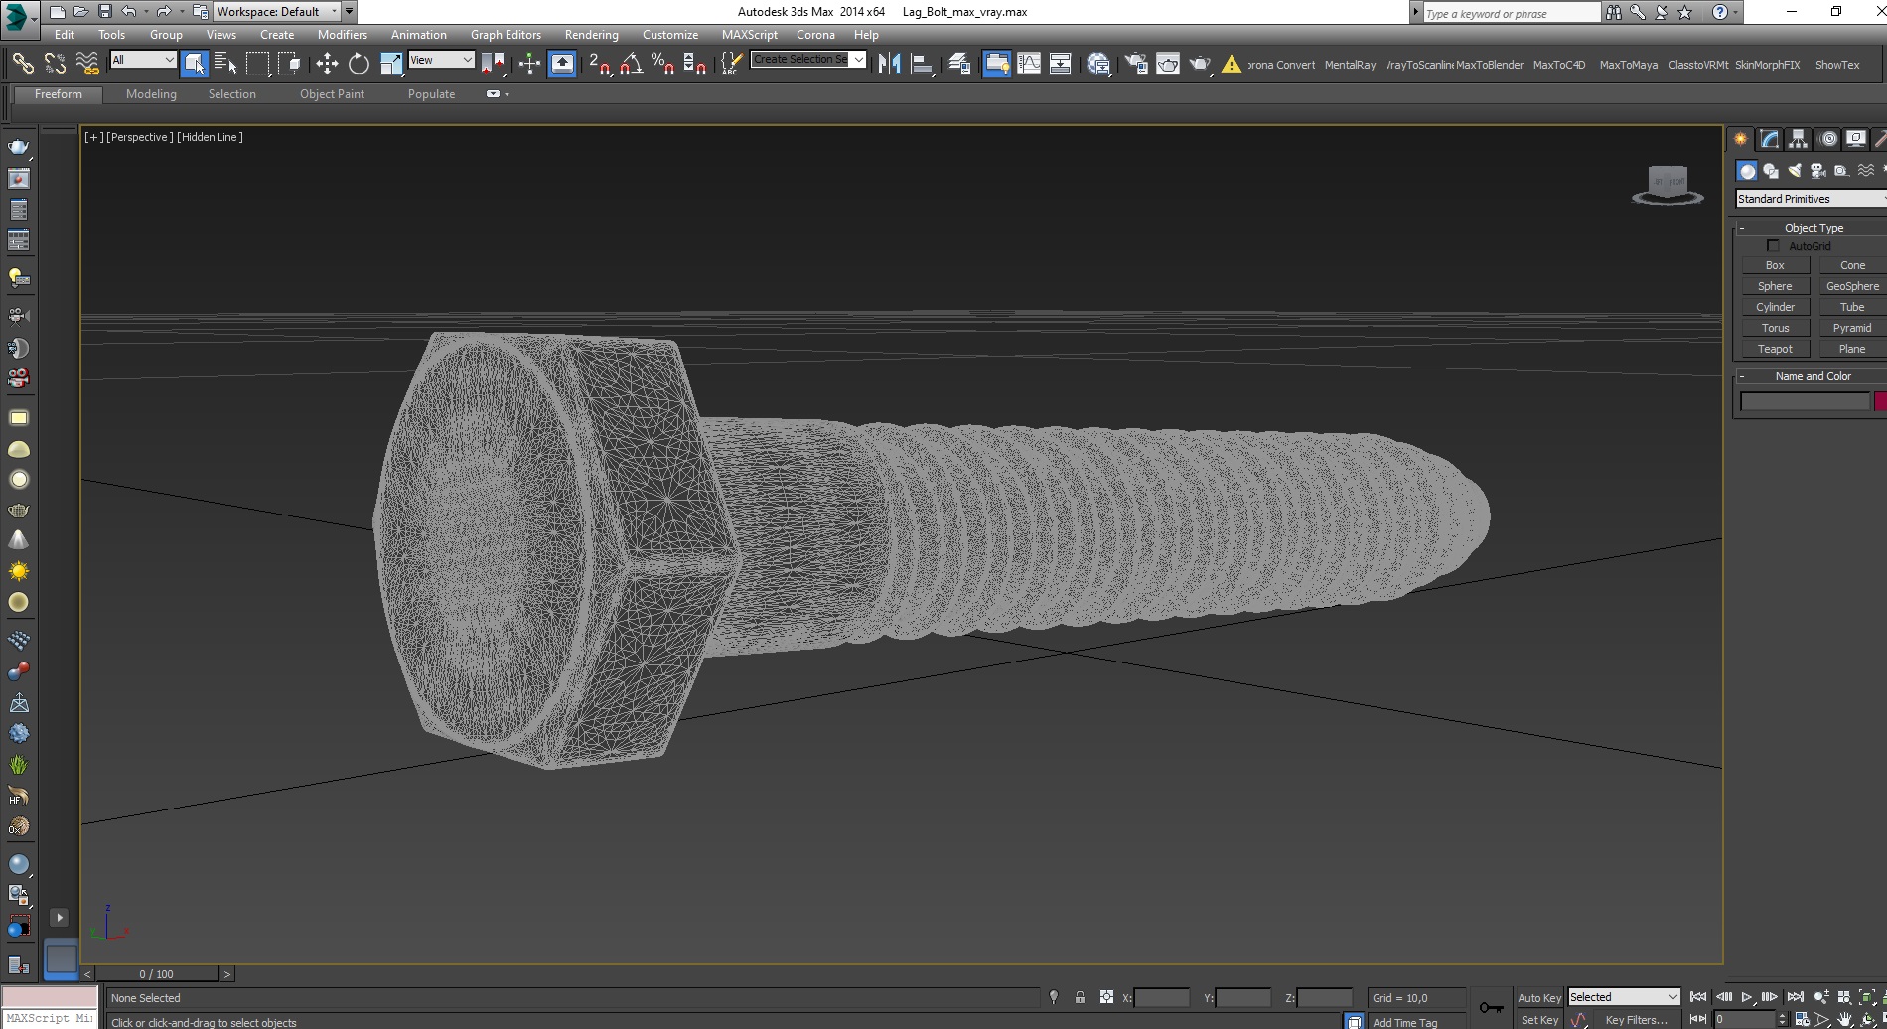
Task: Click the object color swatch
Action: click(x=1880, y=401)
